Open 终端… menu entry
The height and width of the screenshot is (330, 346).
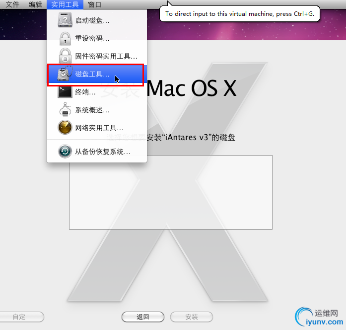click(97, 92)
